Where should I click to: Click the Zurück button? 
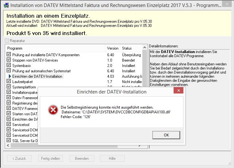(x=19, y=159)
